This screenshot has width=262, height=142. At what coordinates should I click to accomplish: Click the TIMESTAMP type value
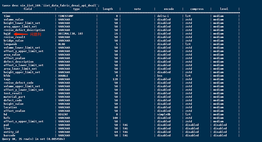(66, 16)
